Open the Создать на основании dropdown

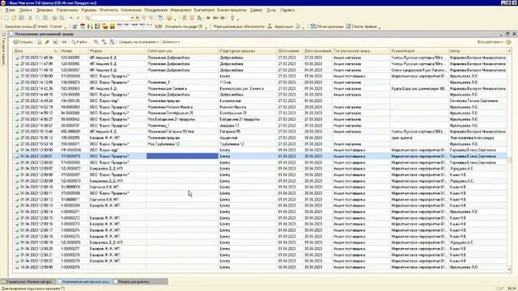tap(138, 42)
